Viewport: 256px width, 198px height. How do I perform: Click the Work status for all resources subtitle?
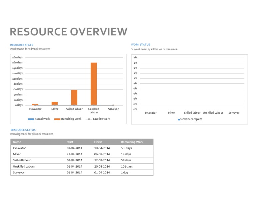tap(31, 49)
